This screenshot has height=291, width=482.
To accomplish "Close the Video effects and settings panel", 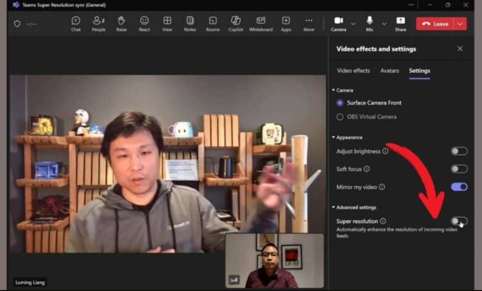I will click(x=460, y=49).
